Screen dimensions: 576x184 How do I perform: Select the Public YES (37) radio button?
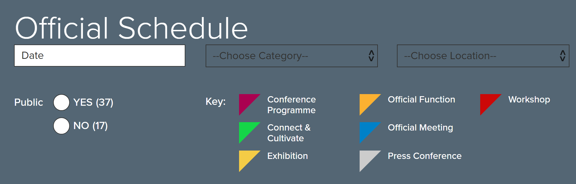pos(61,102)
